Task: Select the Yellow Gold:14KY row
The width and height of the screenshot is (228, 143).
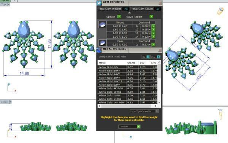Action: (x=128, y=74)
